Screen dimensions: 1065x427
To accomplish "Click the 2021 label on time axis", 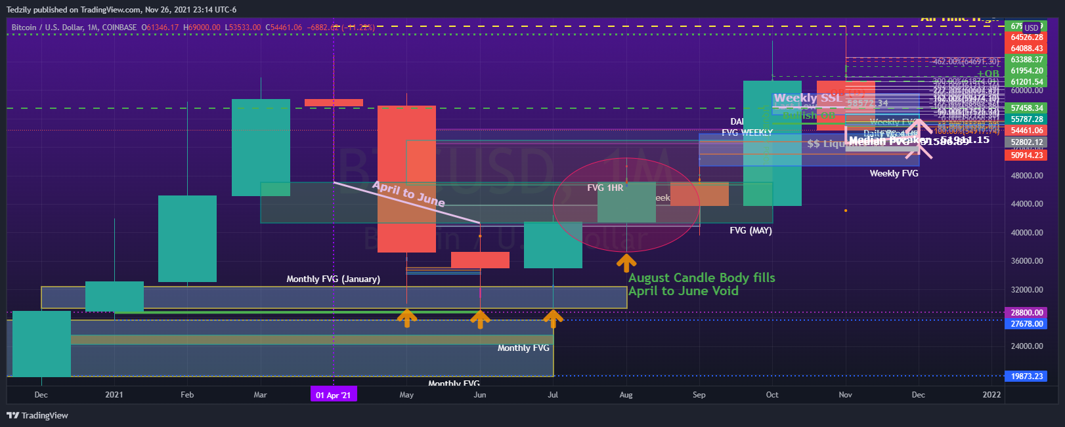I will coord(114,395).
